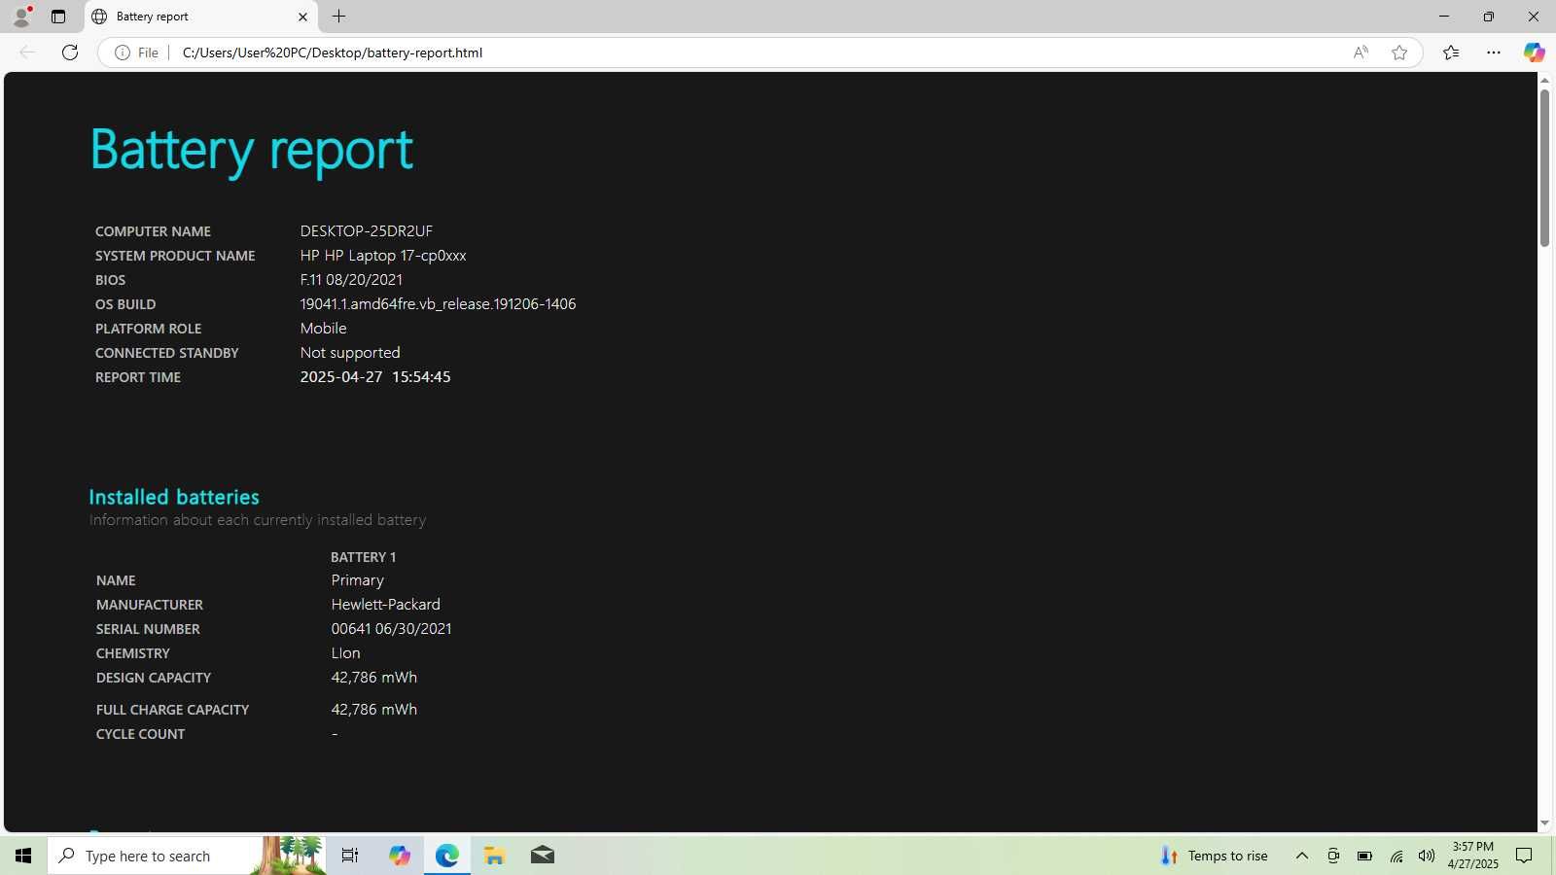This screenshot has height=875, width=1556.
Task: Select the Not supported standby value
Action: (350, 353)
